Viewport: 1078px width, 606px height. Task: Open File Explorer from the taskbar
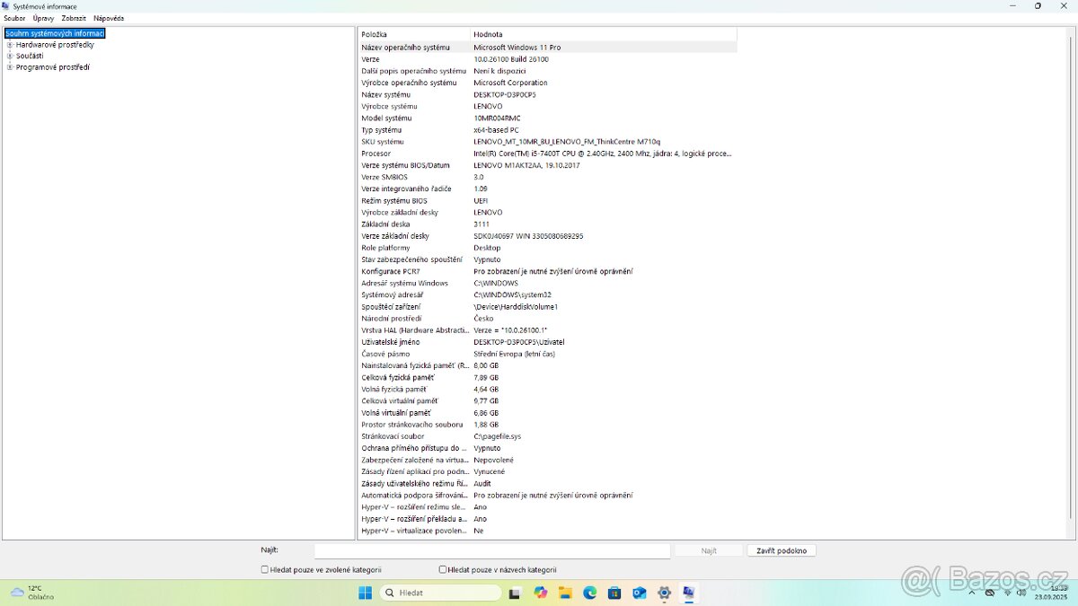[x=565, y=593]
